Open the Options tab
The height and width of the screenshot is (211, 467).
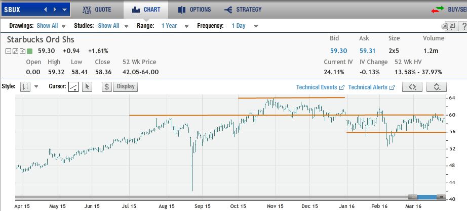(x=194, y=10)
